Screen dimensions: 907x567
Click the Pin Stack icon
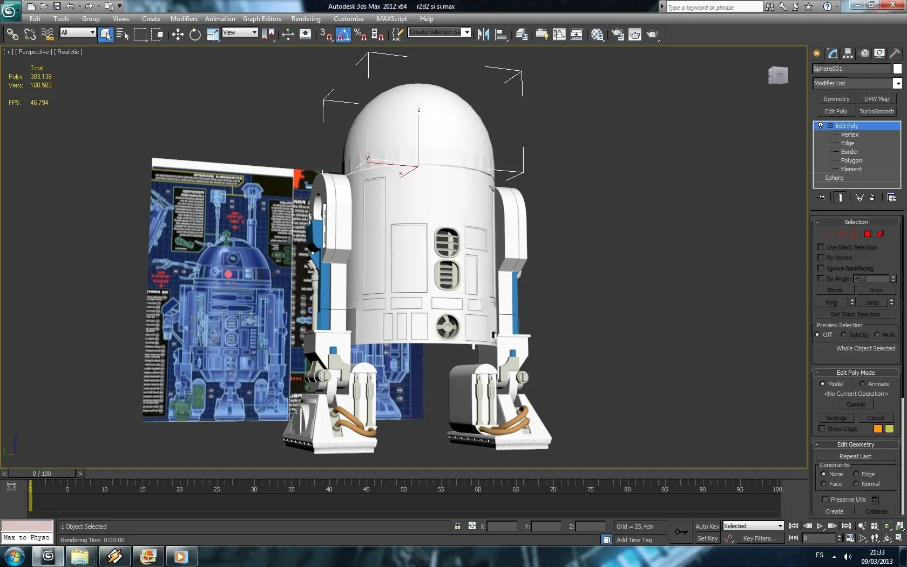coord(822,198)
